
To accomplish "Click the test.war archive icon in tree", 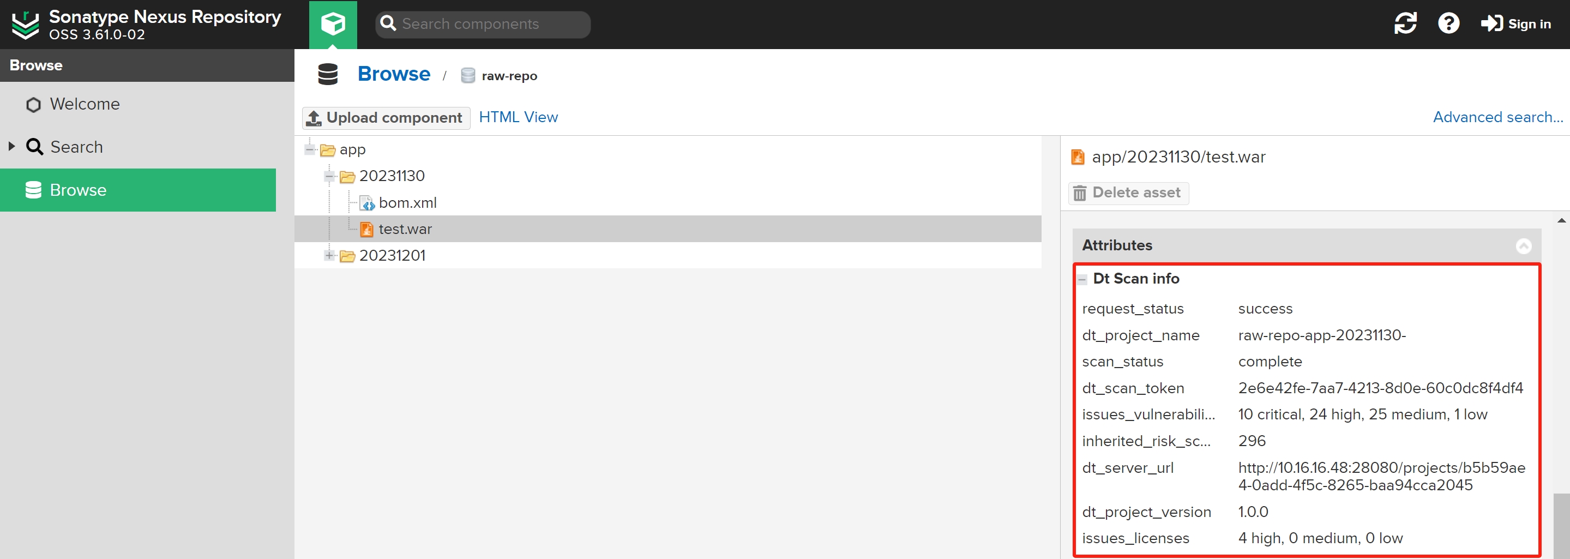I will (x=367, y=229).
